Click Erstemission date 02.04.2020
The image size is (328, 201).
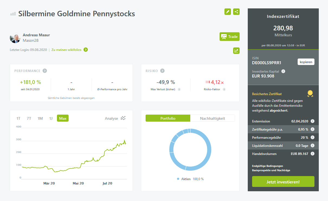[300, 121]
